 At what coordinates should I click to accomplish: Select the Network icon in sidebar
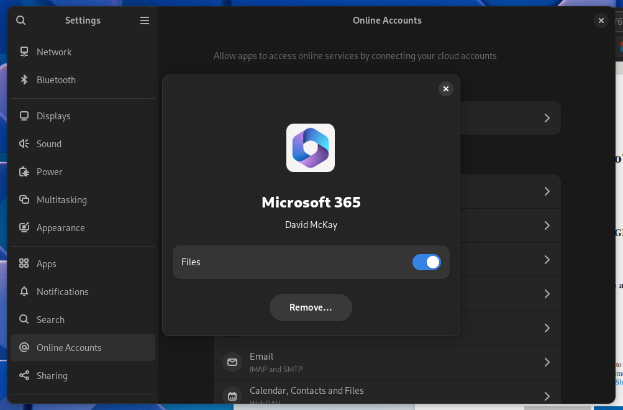pos(24,52)
